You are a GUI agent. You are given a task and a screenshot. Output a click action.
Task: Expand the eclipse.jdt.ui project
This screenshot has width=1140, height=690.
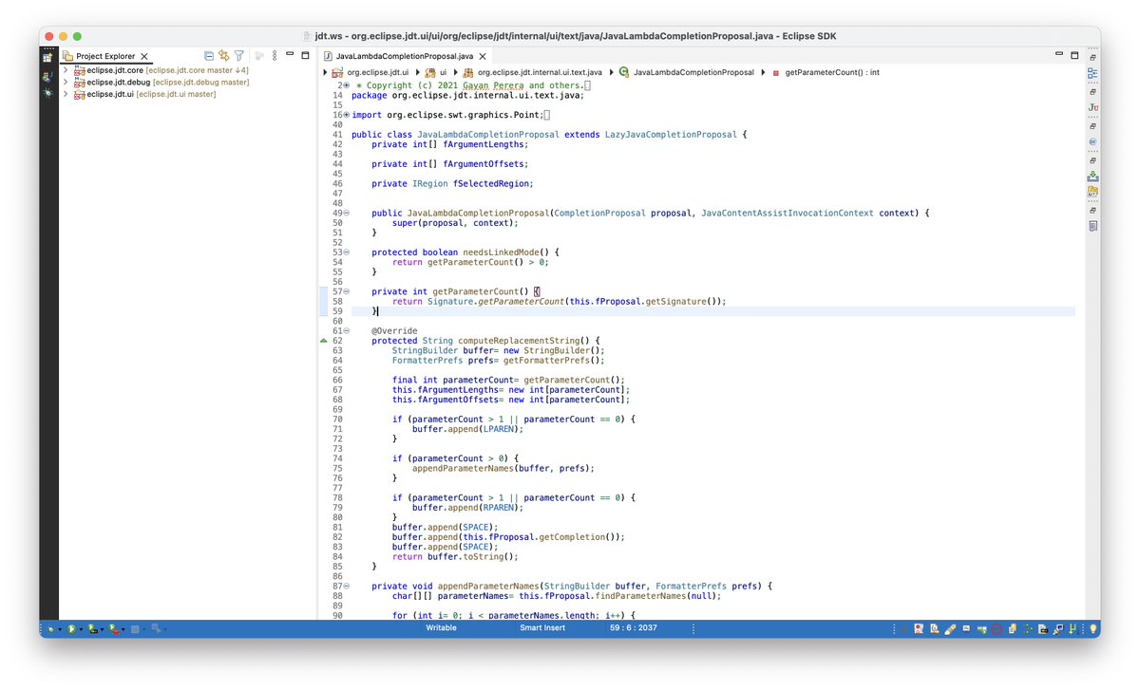click(x=66, y=95)
